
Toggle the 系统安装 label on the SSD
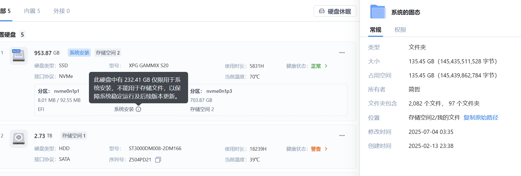click(79, 53)
